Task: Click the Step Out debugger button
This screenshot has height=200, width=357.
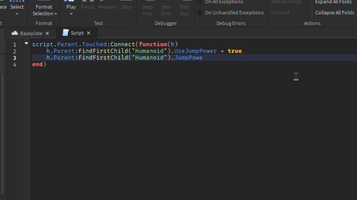Action: (x=184, y=10)
